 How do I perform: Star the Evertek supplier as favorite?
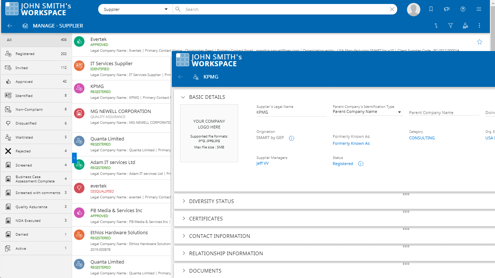pyautogui.click(x=479, y=42)
